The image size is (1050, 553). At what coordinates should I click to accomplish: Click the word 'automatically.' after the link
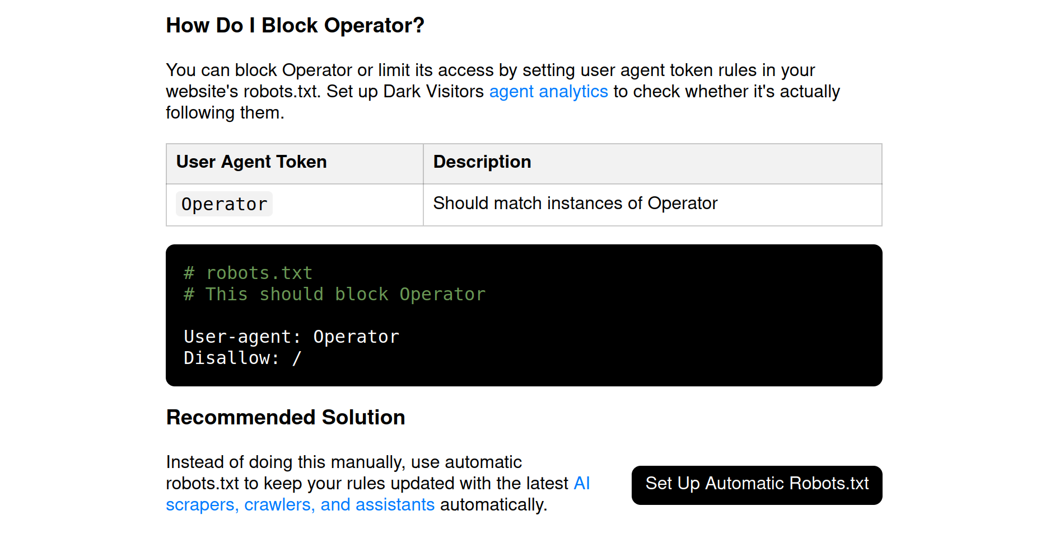493,505
